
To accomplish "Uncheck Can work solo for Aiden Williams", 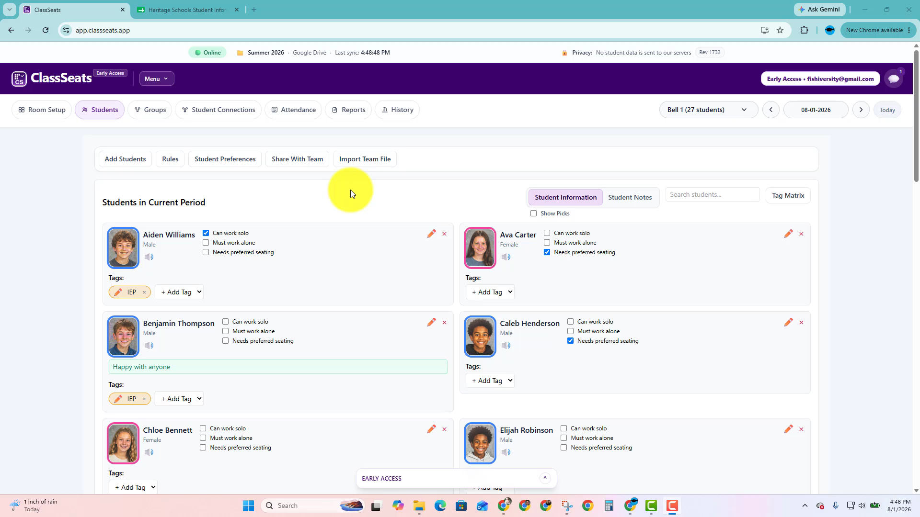I will tap(206, 233).
